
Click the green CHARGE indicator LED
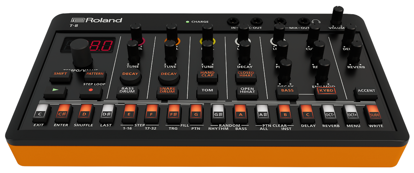(188, 22)
